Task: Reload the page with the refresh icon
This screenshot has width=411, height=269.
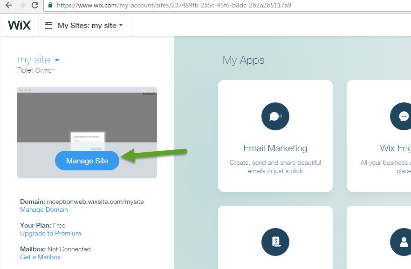Action: click(35, 5)
